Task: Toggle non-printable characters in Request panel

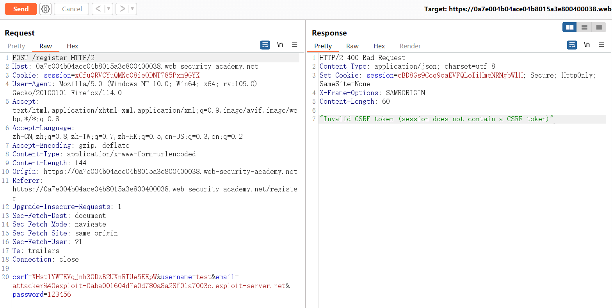Action: click(x=280, y=45)
